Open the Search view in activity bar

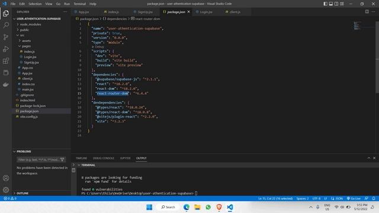(x=6, y=25)
